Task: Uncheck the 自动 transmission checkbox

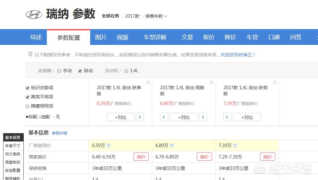Action: pos(80,71)
